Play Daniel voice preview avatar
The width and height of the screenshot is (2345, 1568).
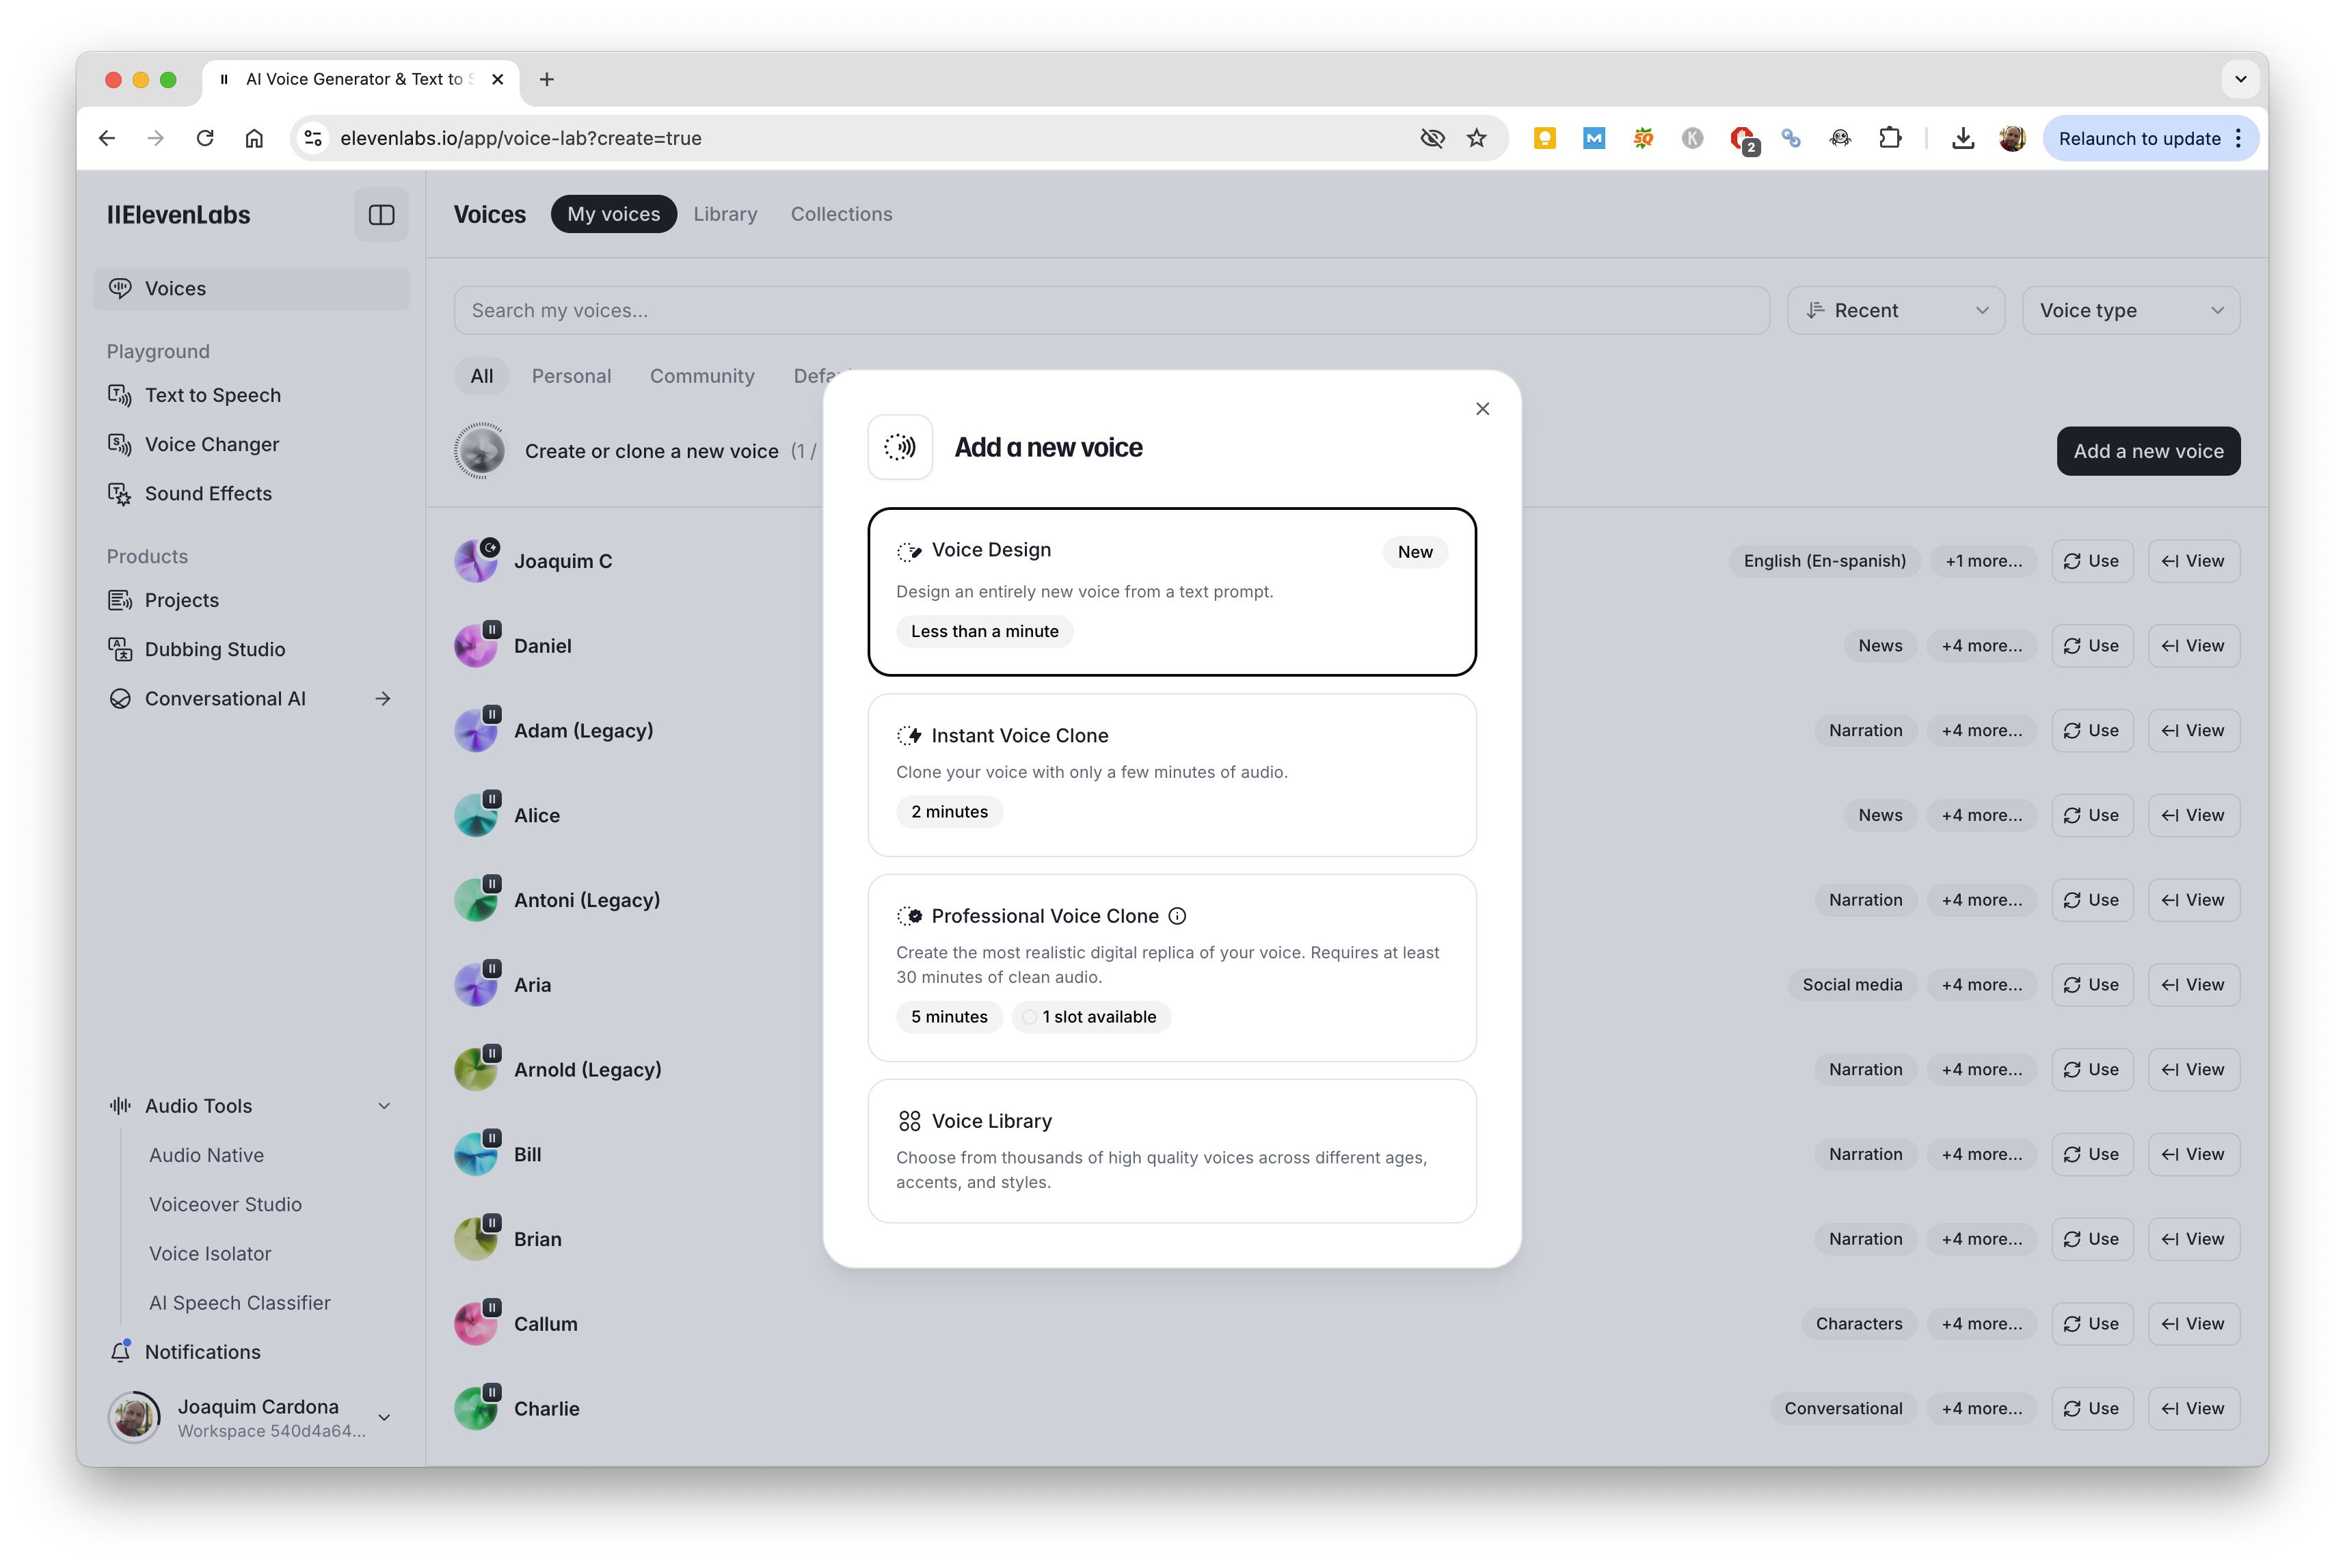(476, 646)
